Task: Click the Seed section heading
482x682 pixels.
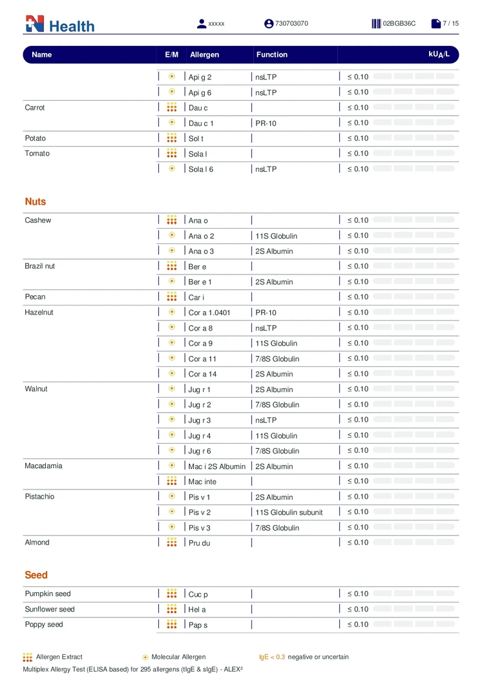Action: 36,575
